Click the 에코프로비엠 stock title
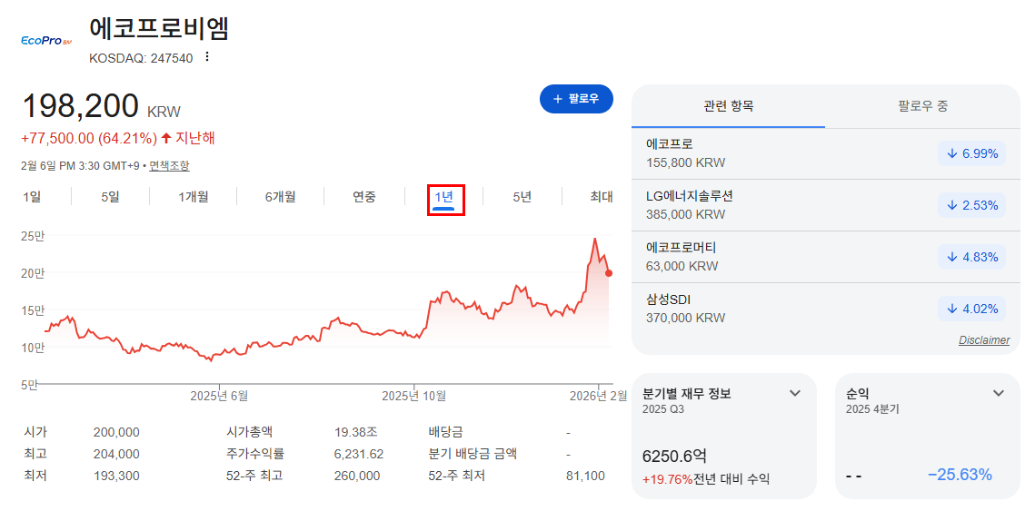The image size is (1035, 511). pyautogui.click(x=159, y=28)
